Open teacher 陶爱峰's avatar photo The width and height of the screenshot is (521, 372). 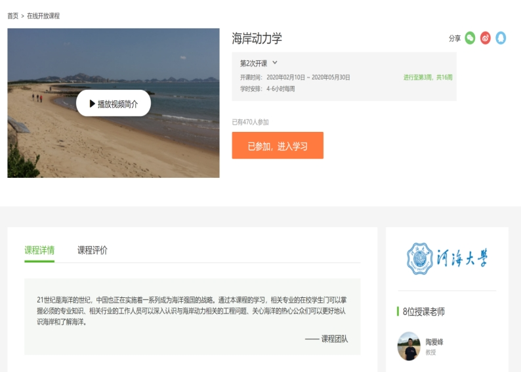[409, 346]
